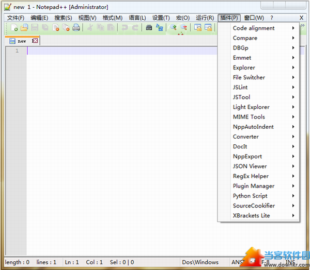Open the 窗口(W) menu

point(254,18)
